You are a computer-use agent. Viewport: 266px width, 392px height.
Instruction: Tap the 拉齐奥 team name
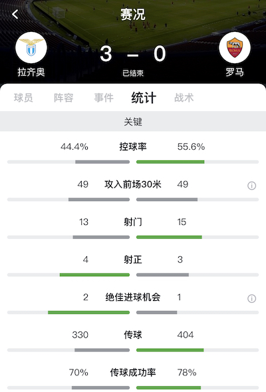pyautogui.click(x=31, y=73)
